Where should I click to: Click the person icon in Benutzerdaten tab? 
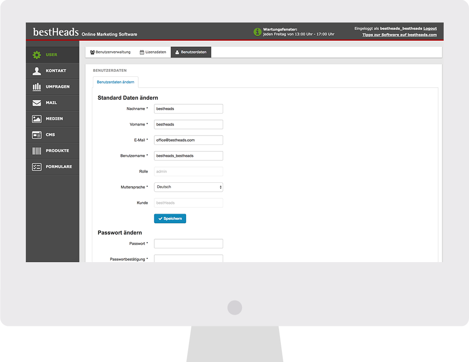[x=177, y=53]
